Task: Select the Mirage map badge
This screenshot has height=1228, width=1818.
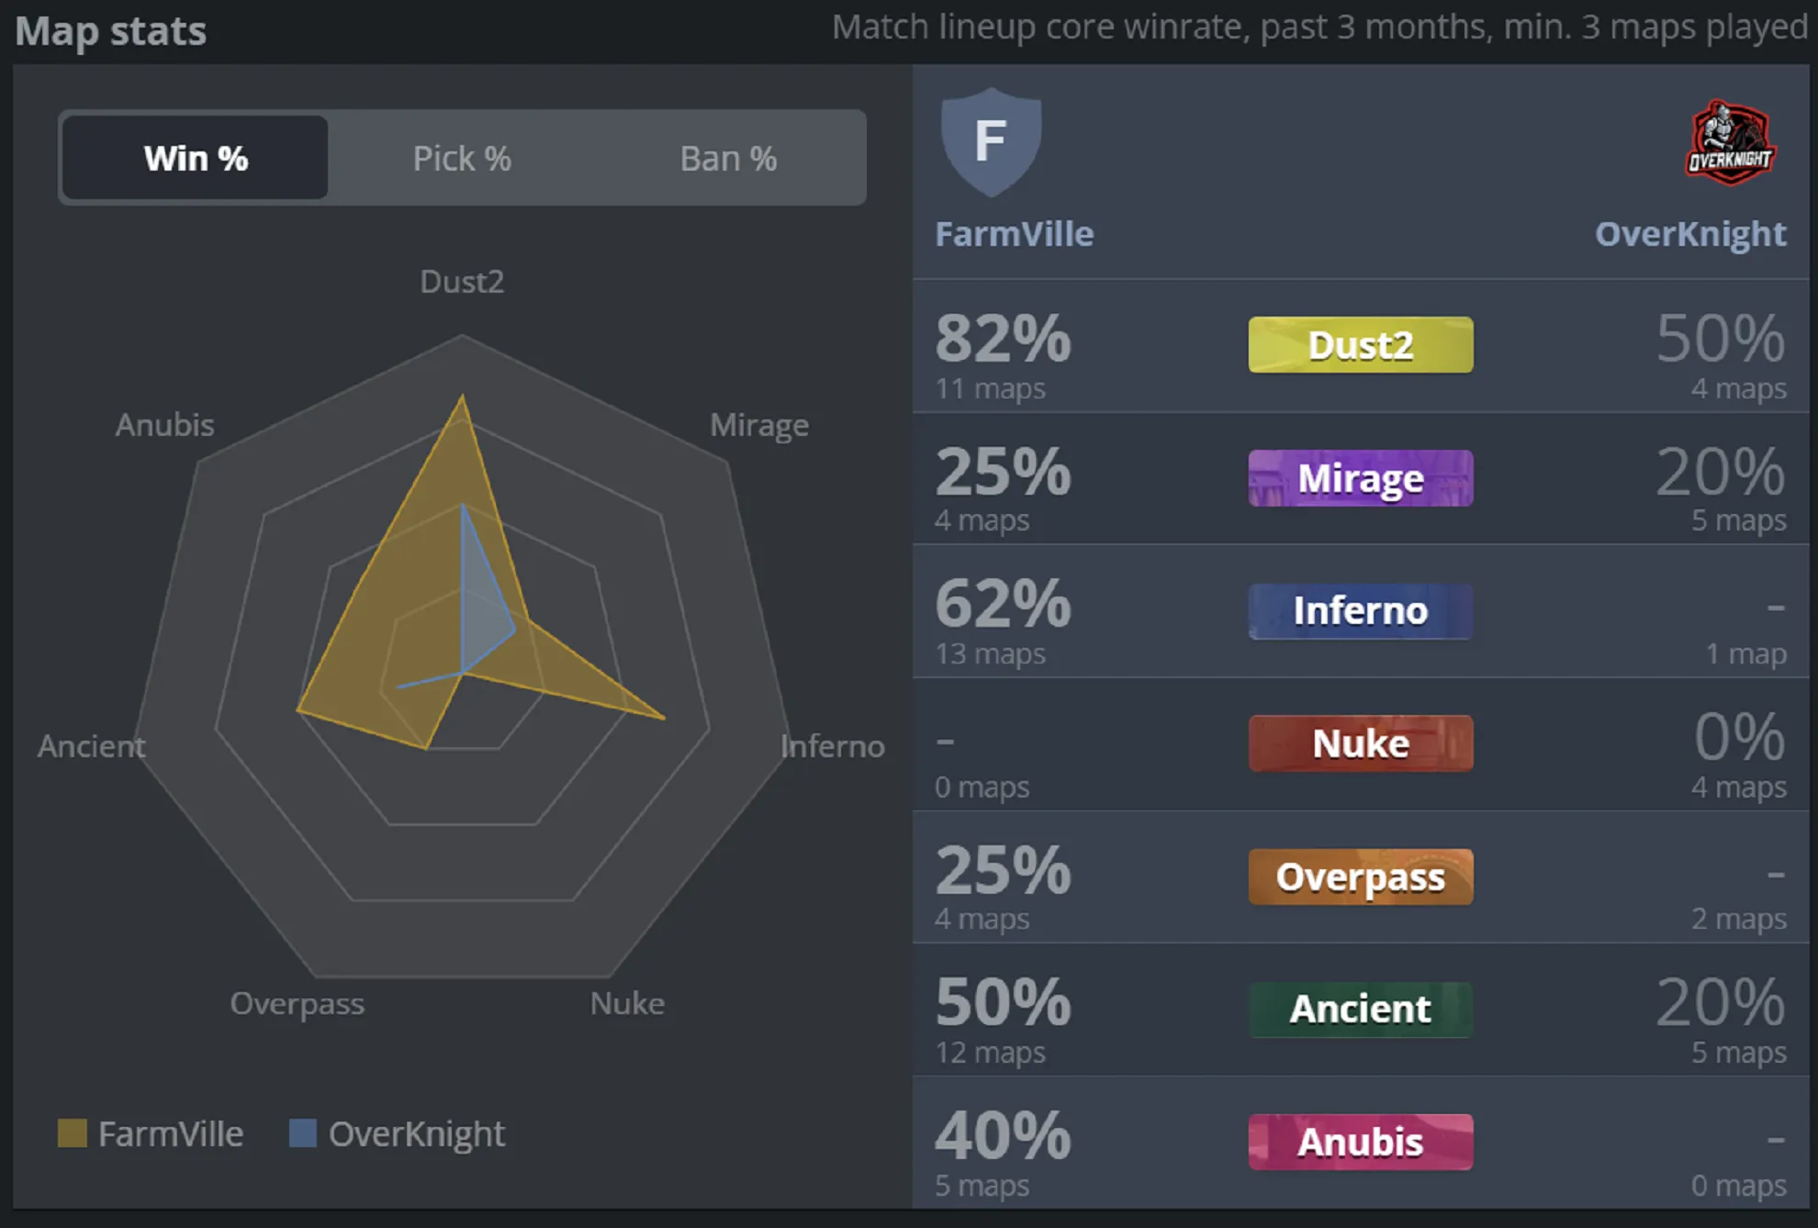Action: pos(1360,478)
